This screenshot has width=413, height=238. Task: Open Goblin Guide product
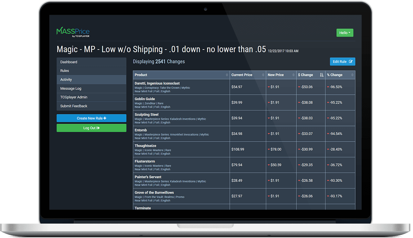click(x=145, y=99)
